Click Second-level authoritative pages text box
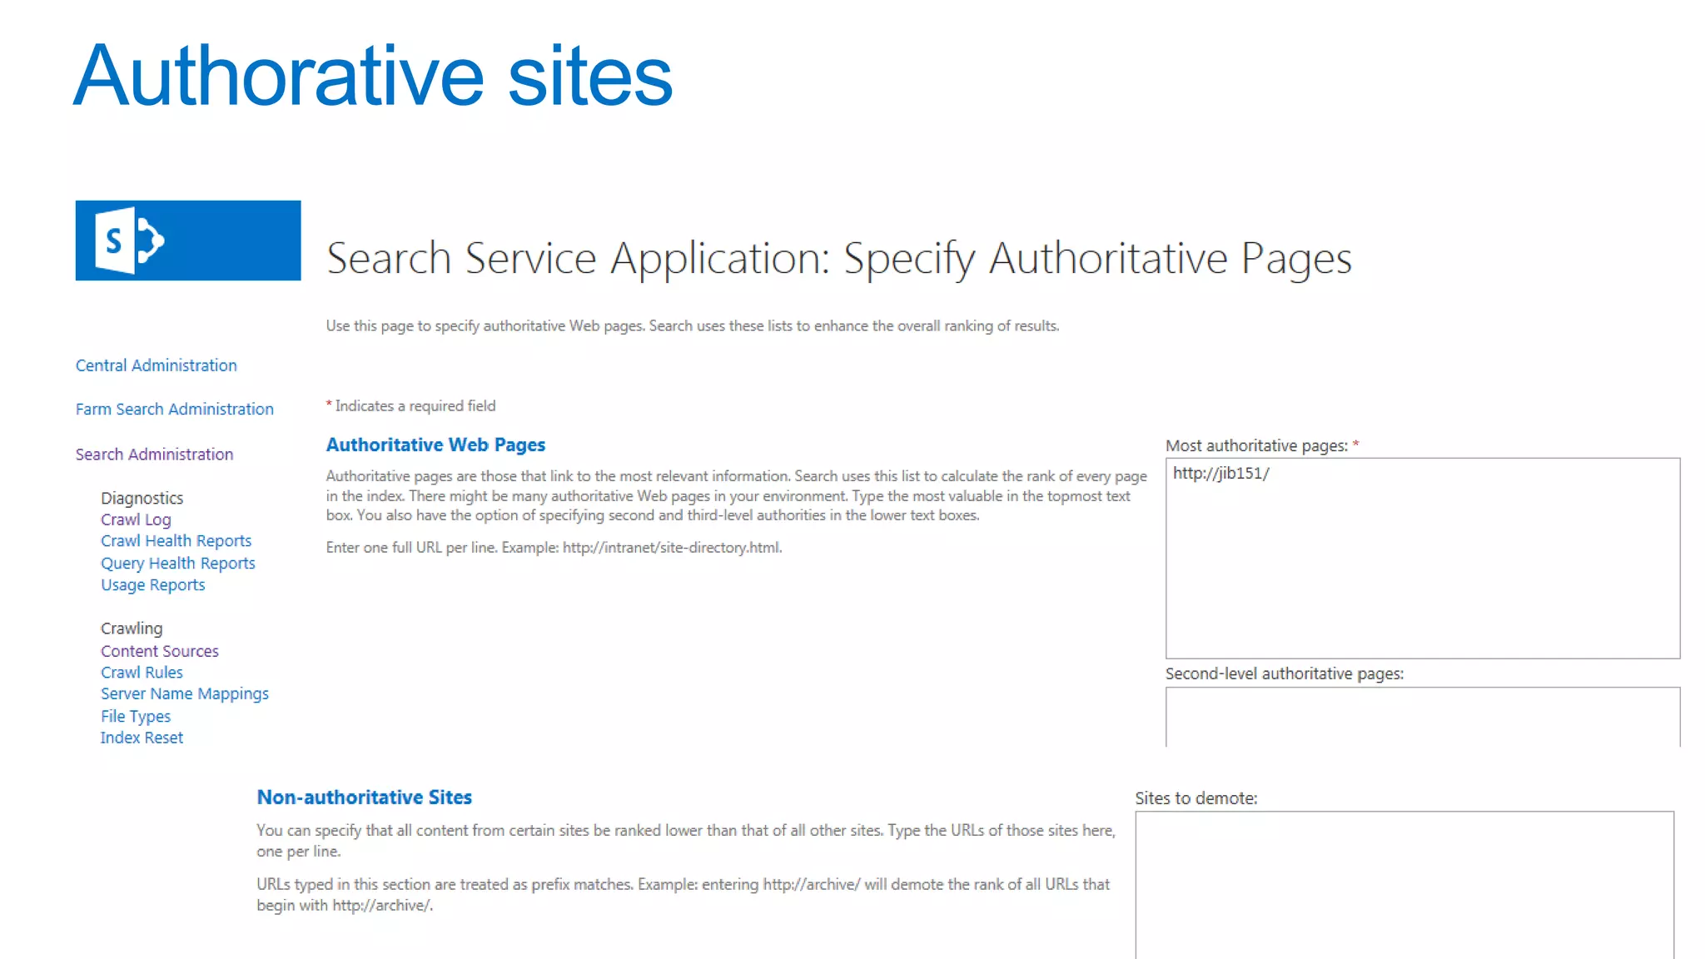1705x959 pixels. coord(1422,717)
